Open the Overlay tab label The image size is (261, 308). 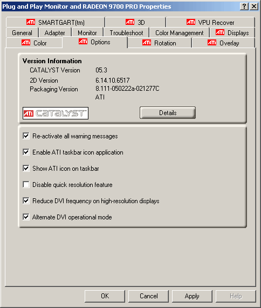click(x=229, y=43)
